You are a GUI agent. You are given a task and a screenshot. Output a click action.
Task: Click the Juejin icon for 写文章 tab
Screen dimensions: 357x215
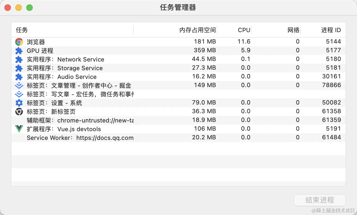[19, 94]
